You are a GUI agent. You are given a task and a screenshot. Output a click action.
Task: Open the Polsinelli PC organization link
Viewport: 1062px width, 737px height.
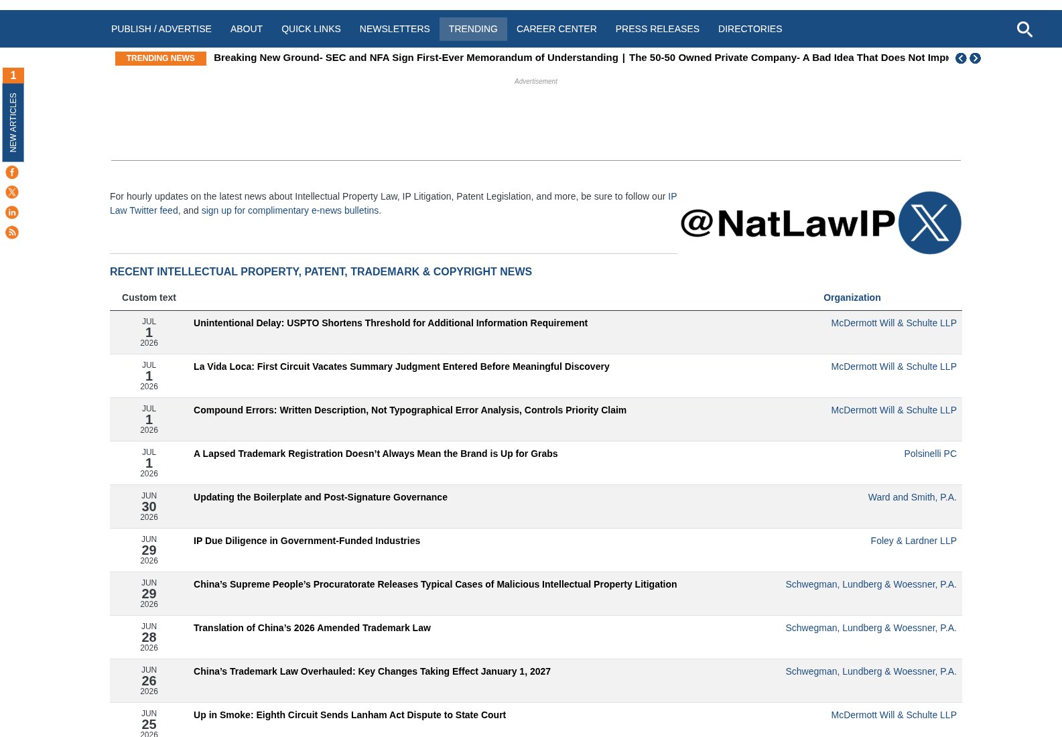930,454
